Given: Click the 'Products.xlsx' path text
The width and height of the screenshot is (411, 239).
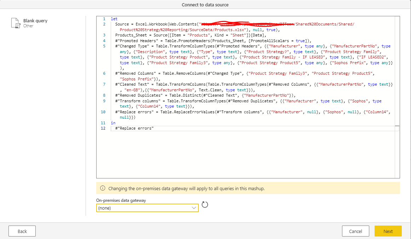Looking at the screenshot, I should tap(230, 30).
